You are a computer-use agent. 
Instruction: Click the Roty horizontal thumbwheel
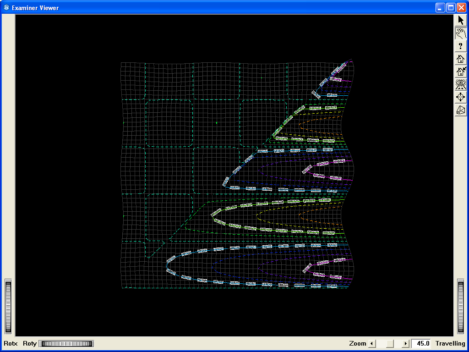pyautogui.click(x=66, y=344)
